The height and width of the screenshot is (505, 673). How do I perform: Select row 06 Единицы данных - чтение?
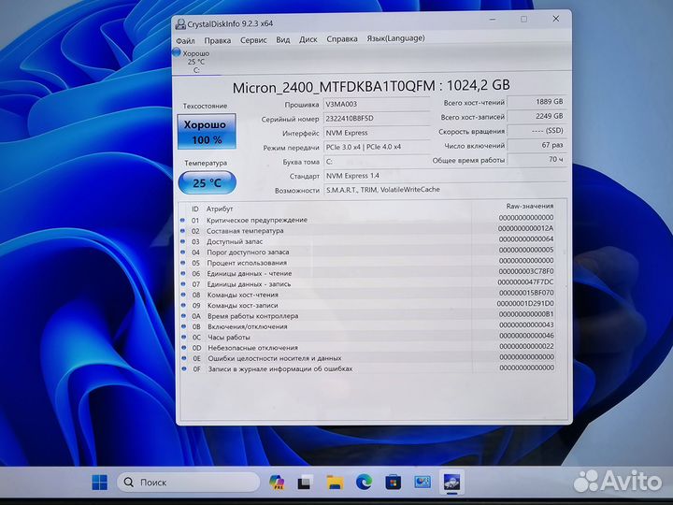[368, 273]
